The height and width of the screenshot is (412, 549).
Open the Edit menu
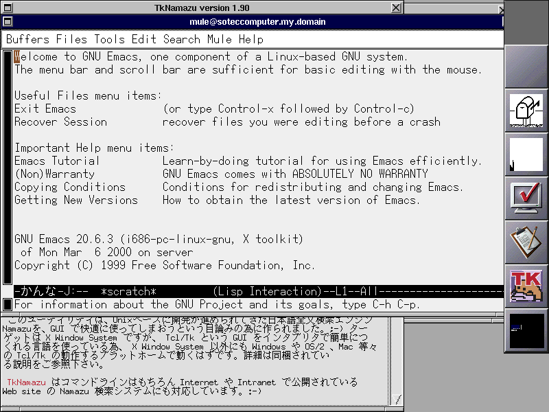click(x=144, y=39)
